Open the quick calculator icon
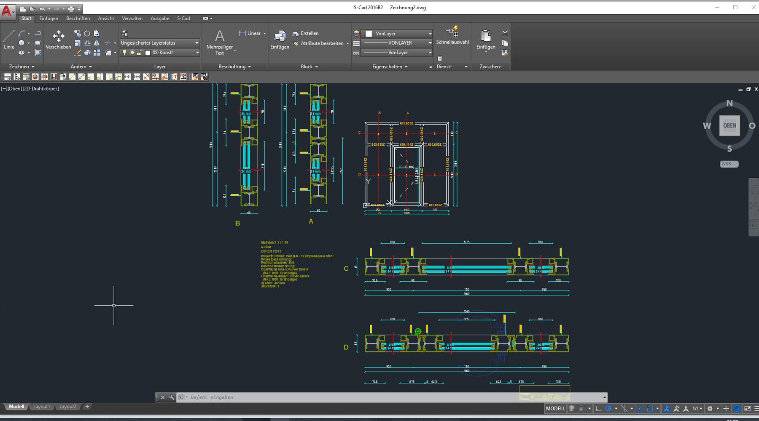The image size is (759, 421). click(439, 58)
